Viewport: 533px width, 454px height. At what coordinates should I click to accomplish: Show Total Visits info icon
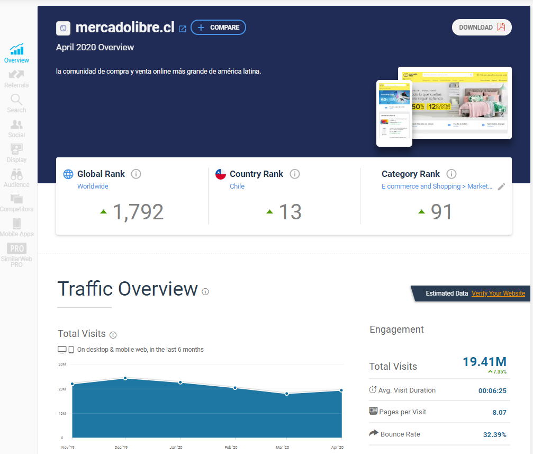click(113, 335)
